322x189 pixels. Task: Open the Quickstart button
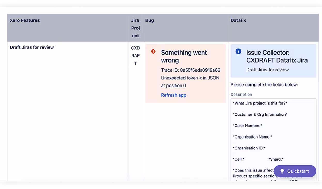pyautogui.click(x=295, y=171)
